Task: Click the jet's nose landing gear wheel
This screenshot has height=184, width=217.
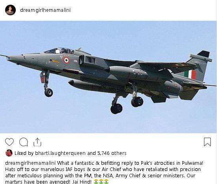Action: click(x=49, y=92)
